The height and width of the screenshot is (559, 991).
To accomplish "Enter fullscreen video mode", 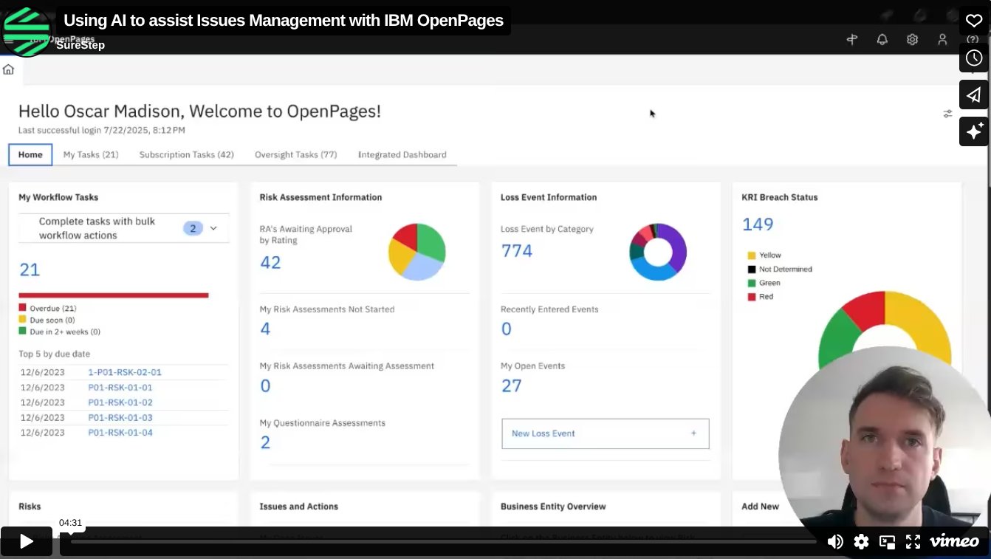I will point(913,542).
